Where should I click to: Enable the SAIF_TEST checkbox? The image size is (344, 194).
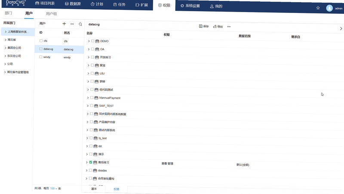(x=92, y=106)
